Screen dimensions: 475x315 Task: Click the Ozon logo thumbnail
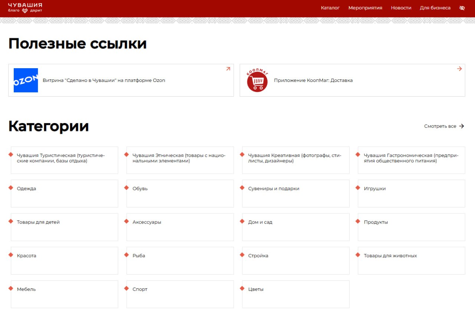point(26,80)
